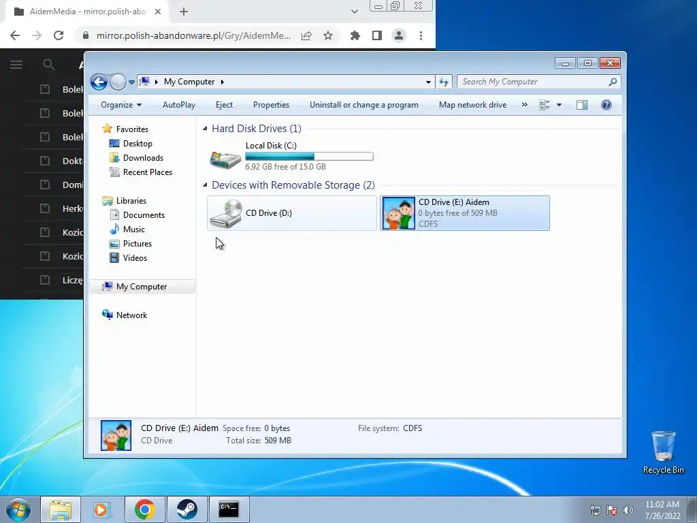Click Map network drive
The image size is (697, 523).
point(472,105)
